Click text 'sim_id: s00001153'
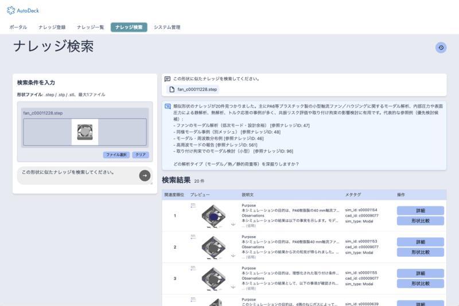 [x=361, y=241]
